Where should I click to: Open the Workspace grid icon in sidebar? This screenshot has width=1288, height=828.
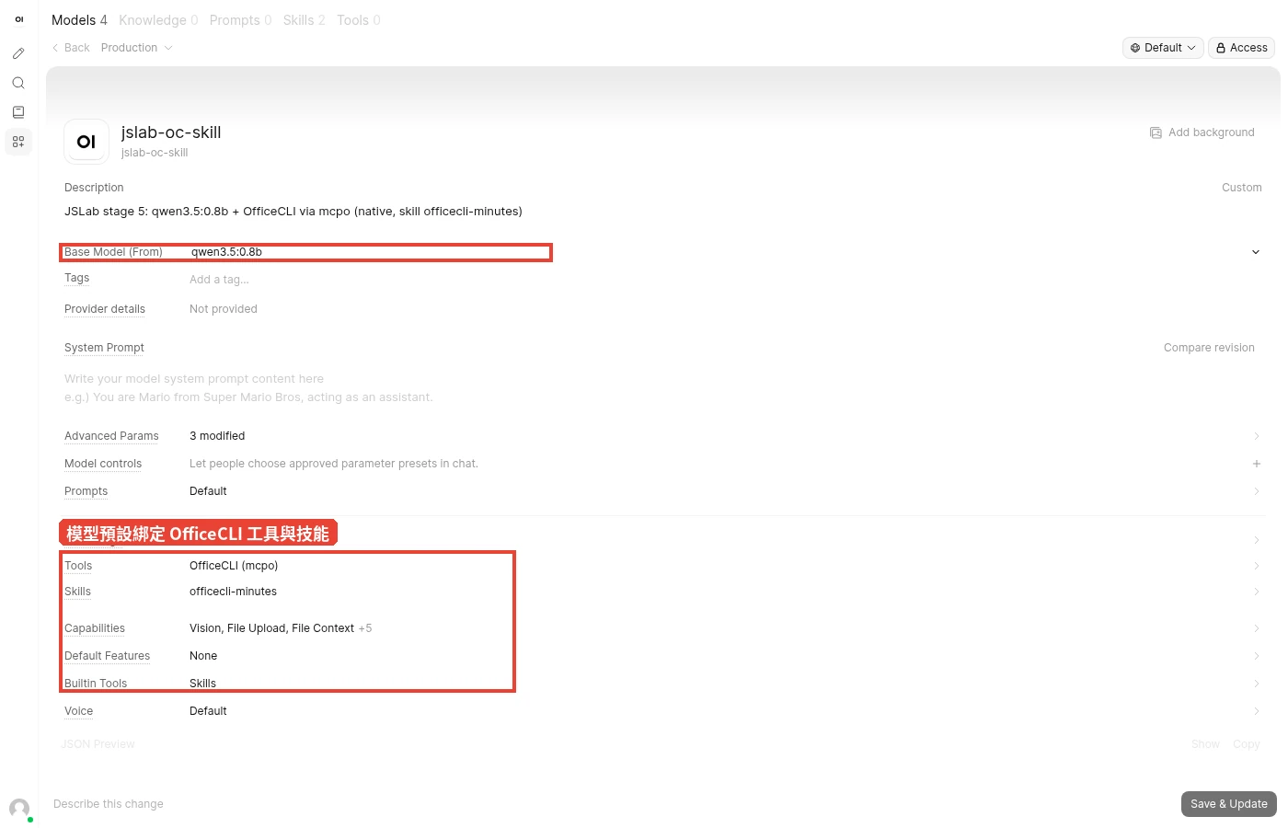(18, 142)
